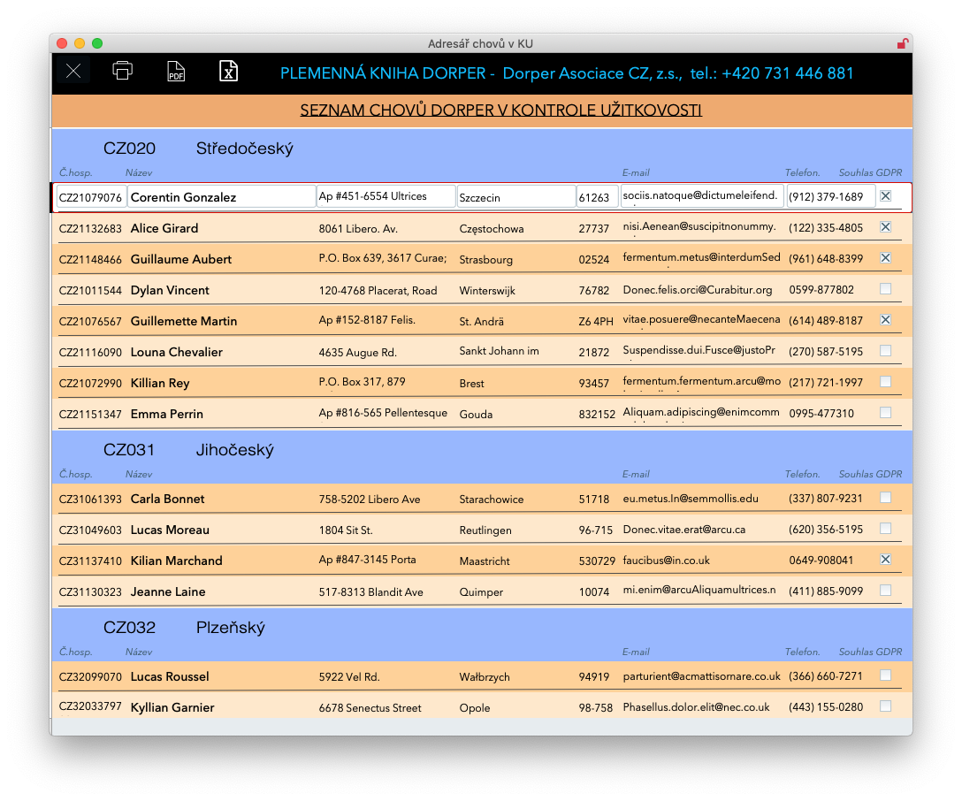Click the CZ031 Jihočeský region header
The height and width of the screenshot is (801, 962).
pyautogui.click(x=188, y=450)
